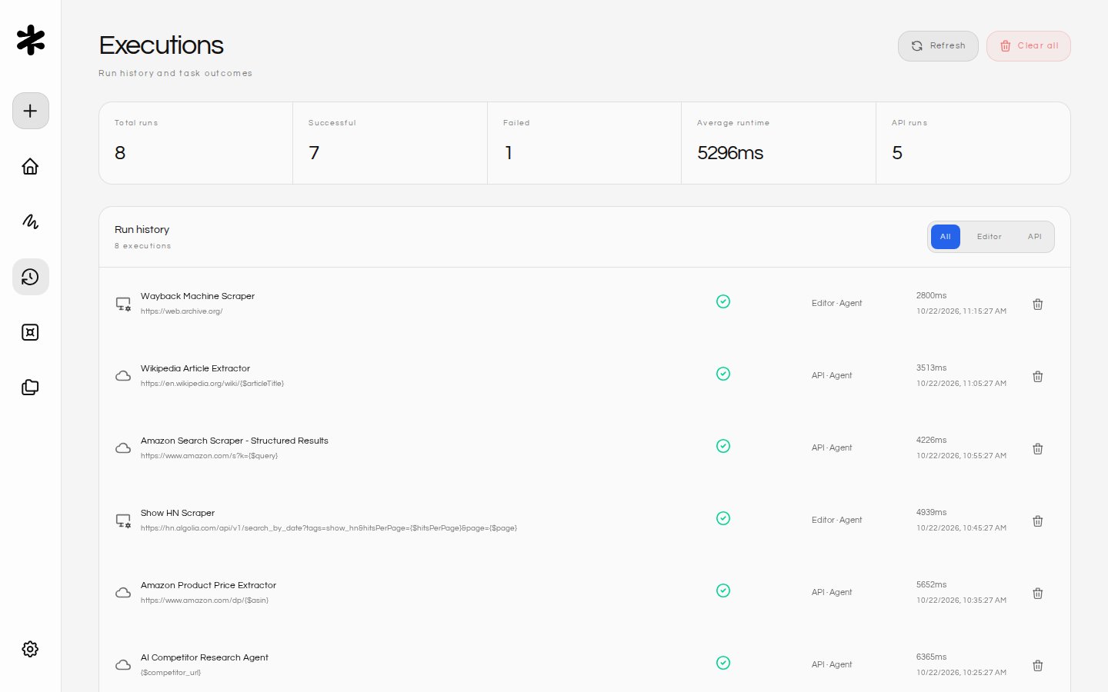1108x692 pixels.
Task: Delete the AI Competitor Research Agent run
Action: coord(1037,666)
